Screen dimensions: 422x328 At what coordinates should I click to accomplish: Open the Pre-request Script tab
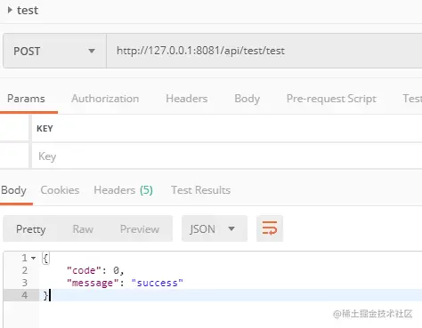click(331, 99)
